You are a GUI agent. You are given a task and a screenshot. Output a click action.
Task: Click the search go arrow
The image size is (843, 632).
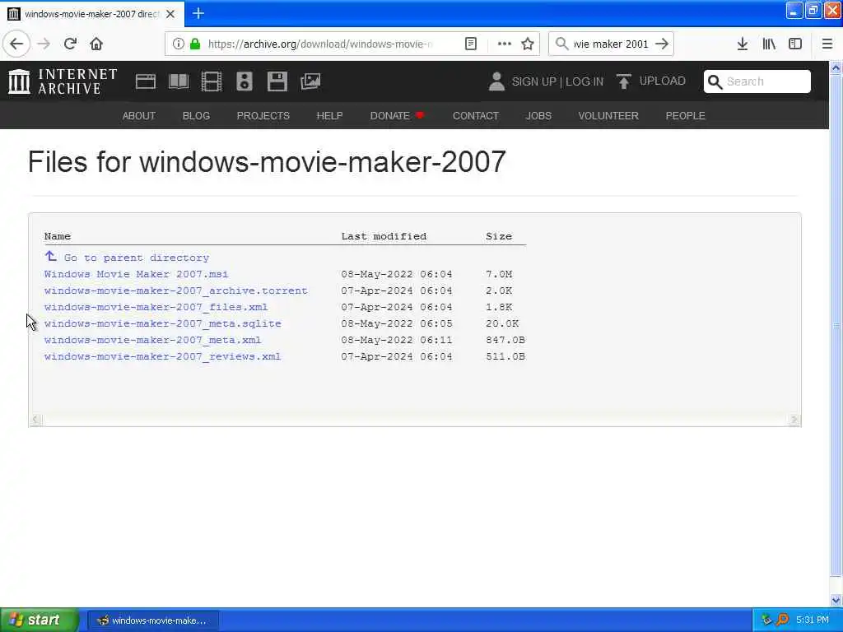click(x=663, y=44)
